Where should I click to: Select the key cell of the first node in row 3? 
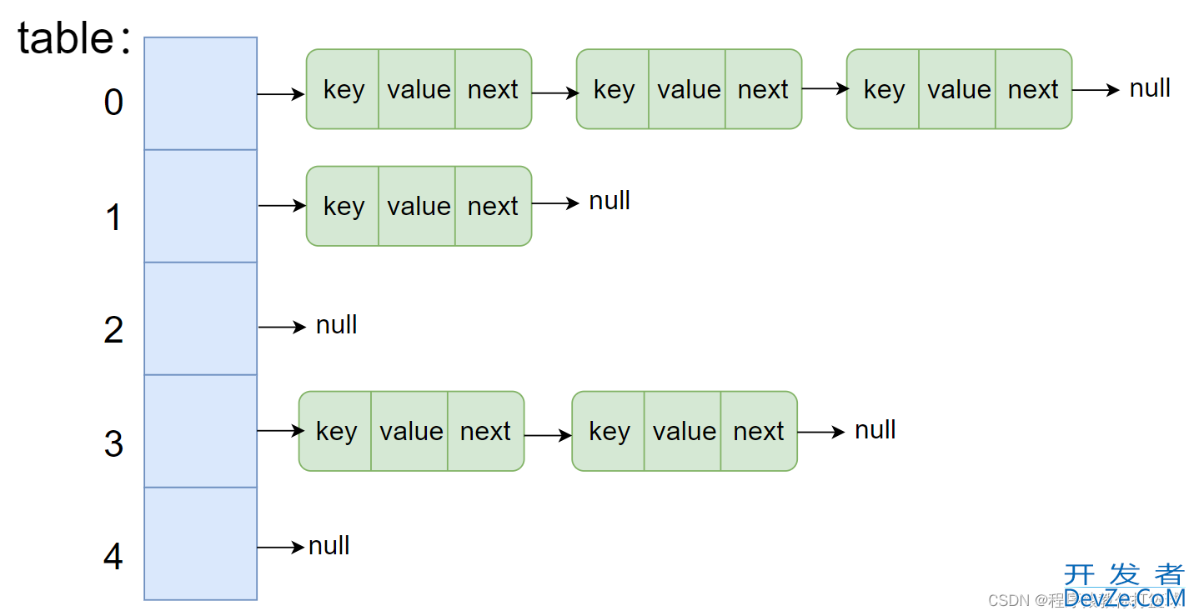coord(335,431)
